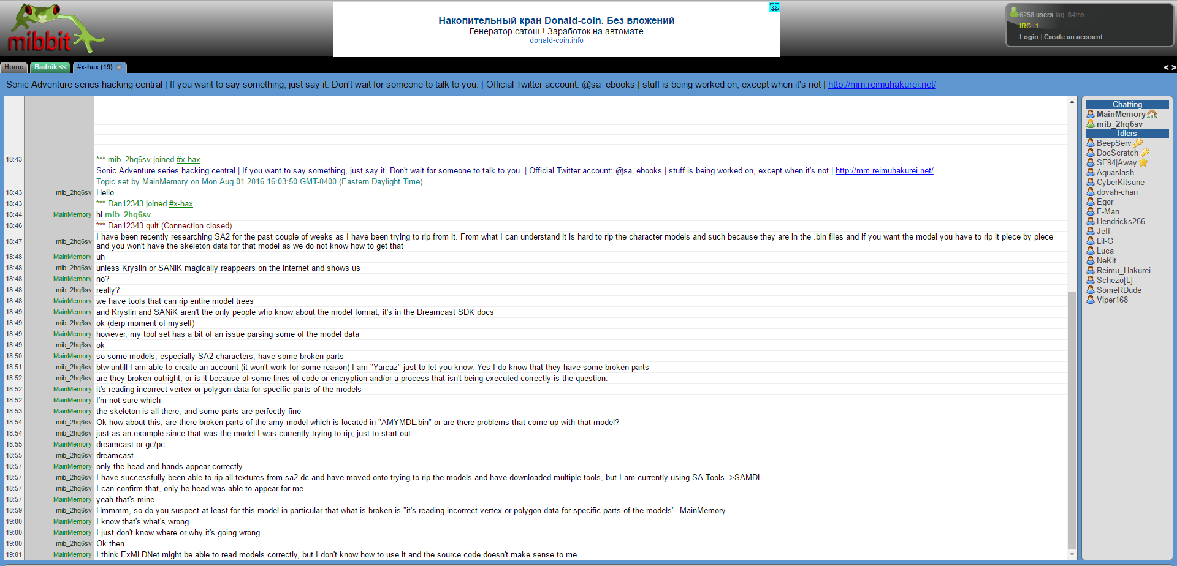Click the Login link

[1029, 37]
